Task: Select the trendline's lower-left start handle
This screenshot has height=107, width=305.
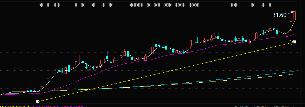Action: click(38, 101)
